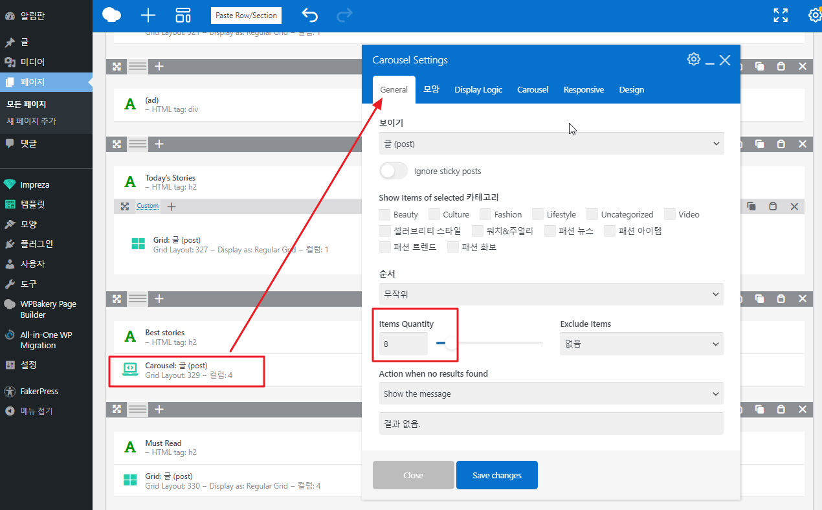This screenshot has height=510, width=822.
Task: Open the Exclude Items dropdown
Action: pos(641,344)
